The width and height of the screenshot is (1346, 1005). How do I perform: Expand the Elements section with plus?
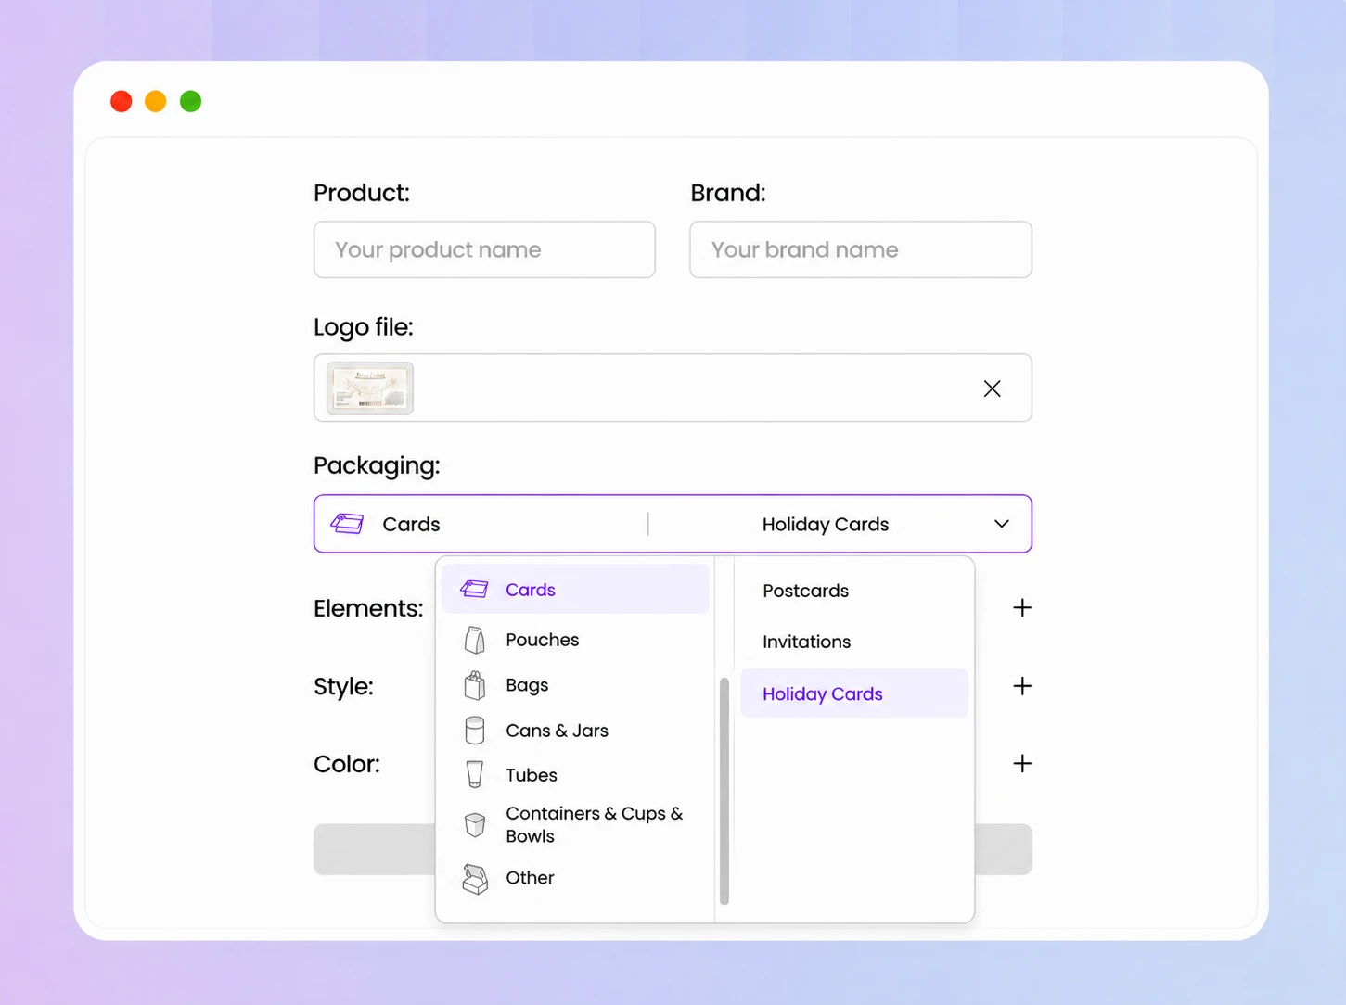pos(1022,607)
